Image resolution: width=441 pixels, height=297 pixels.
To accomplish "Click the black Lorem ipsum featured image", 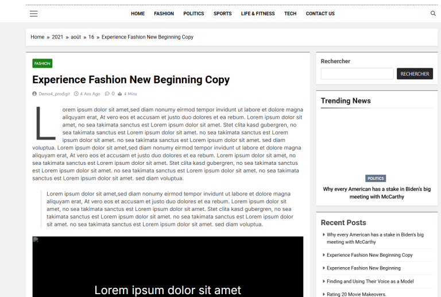I will [168, 267].
